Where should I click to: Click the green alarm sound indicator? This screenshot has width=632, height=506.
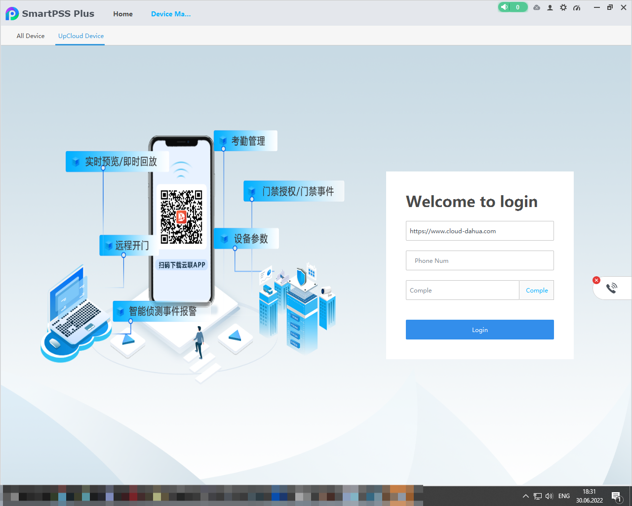[513, 7]
